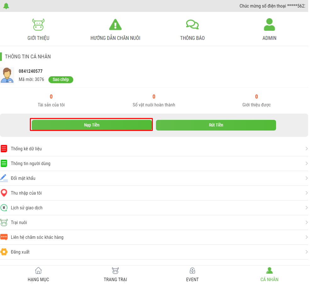Open Hướng Dẫn Chăn Nuôi warning icon
This screenshot has height=284, width=310.
coord(115,24)
